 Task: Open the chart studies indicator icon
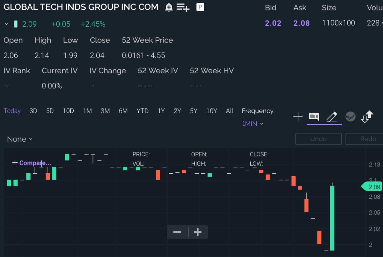coord(350,117)
